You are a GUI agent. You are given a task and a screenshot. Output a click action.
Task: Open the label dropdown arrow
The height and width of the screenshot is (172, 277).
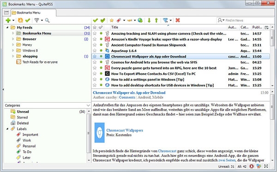coord(124,20)
